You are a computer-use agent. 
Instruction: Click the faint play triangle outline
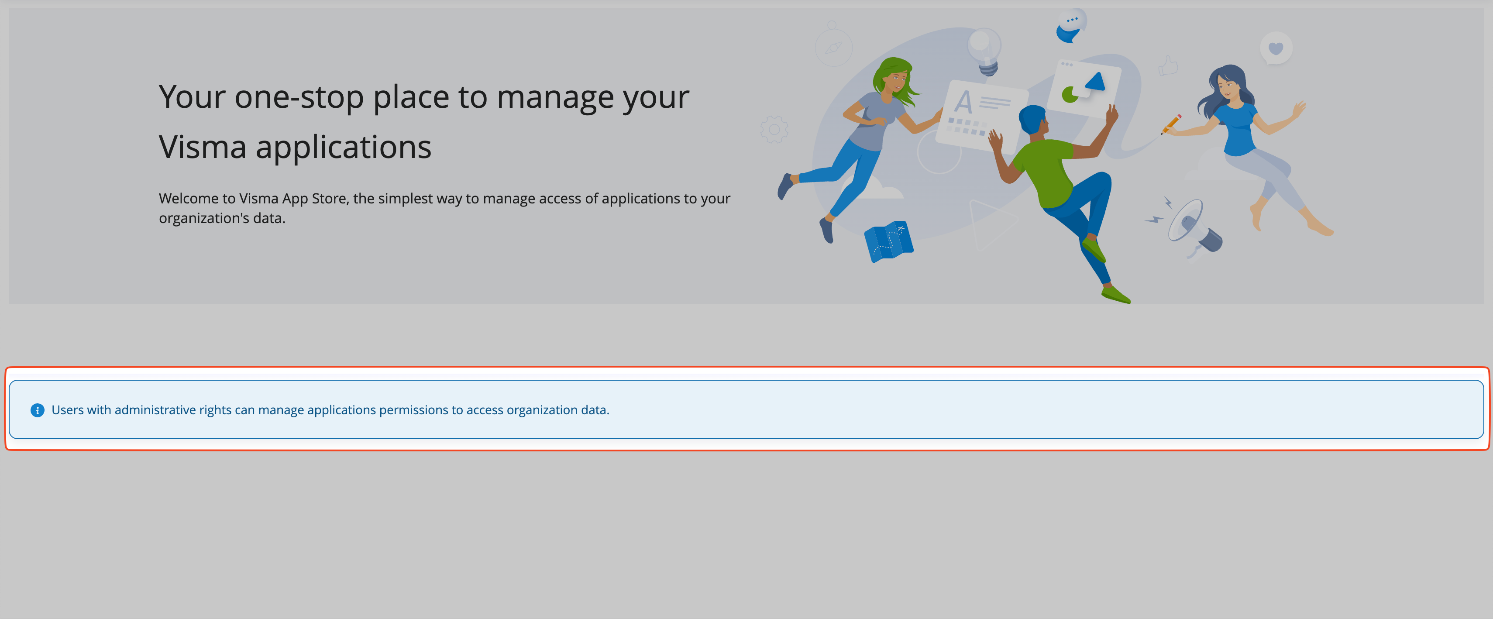tap(991, 224)
